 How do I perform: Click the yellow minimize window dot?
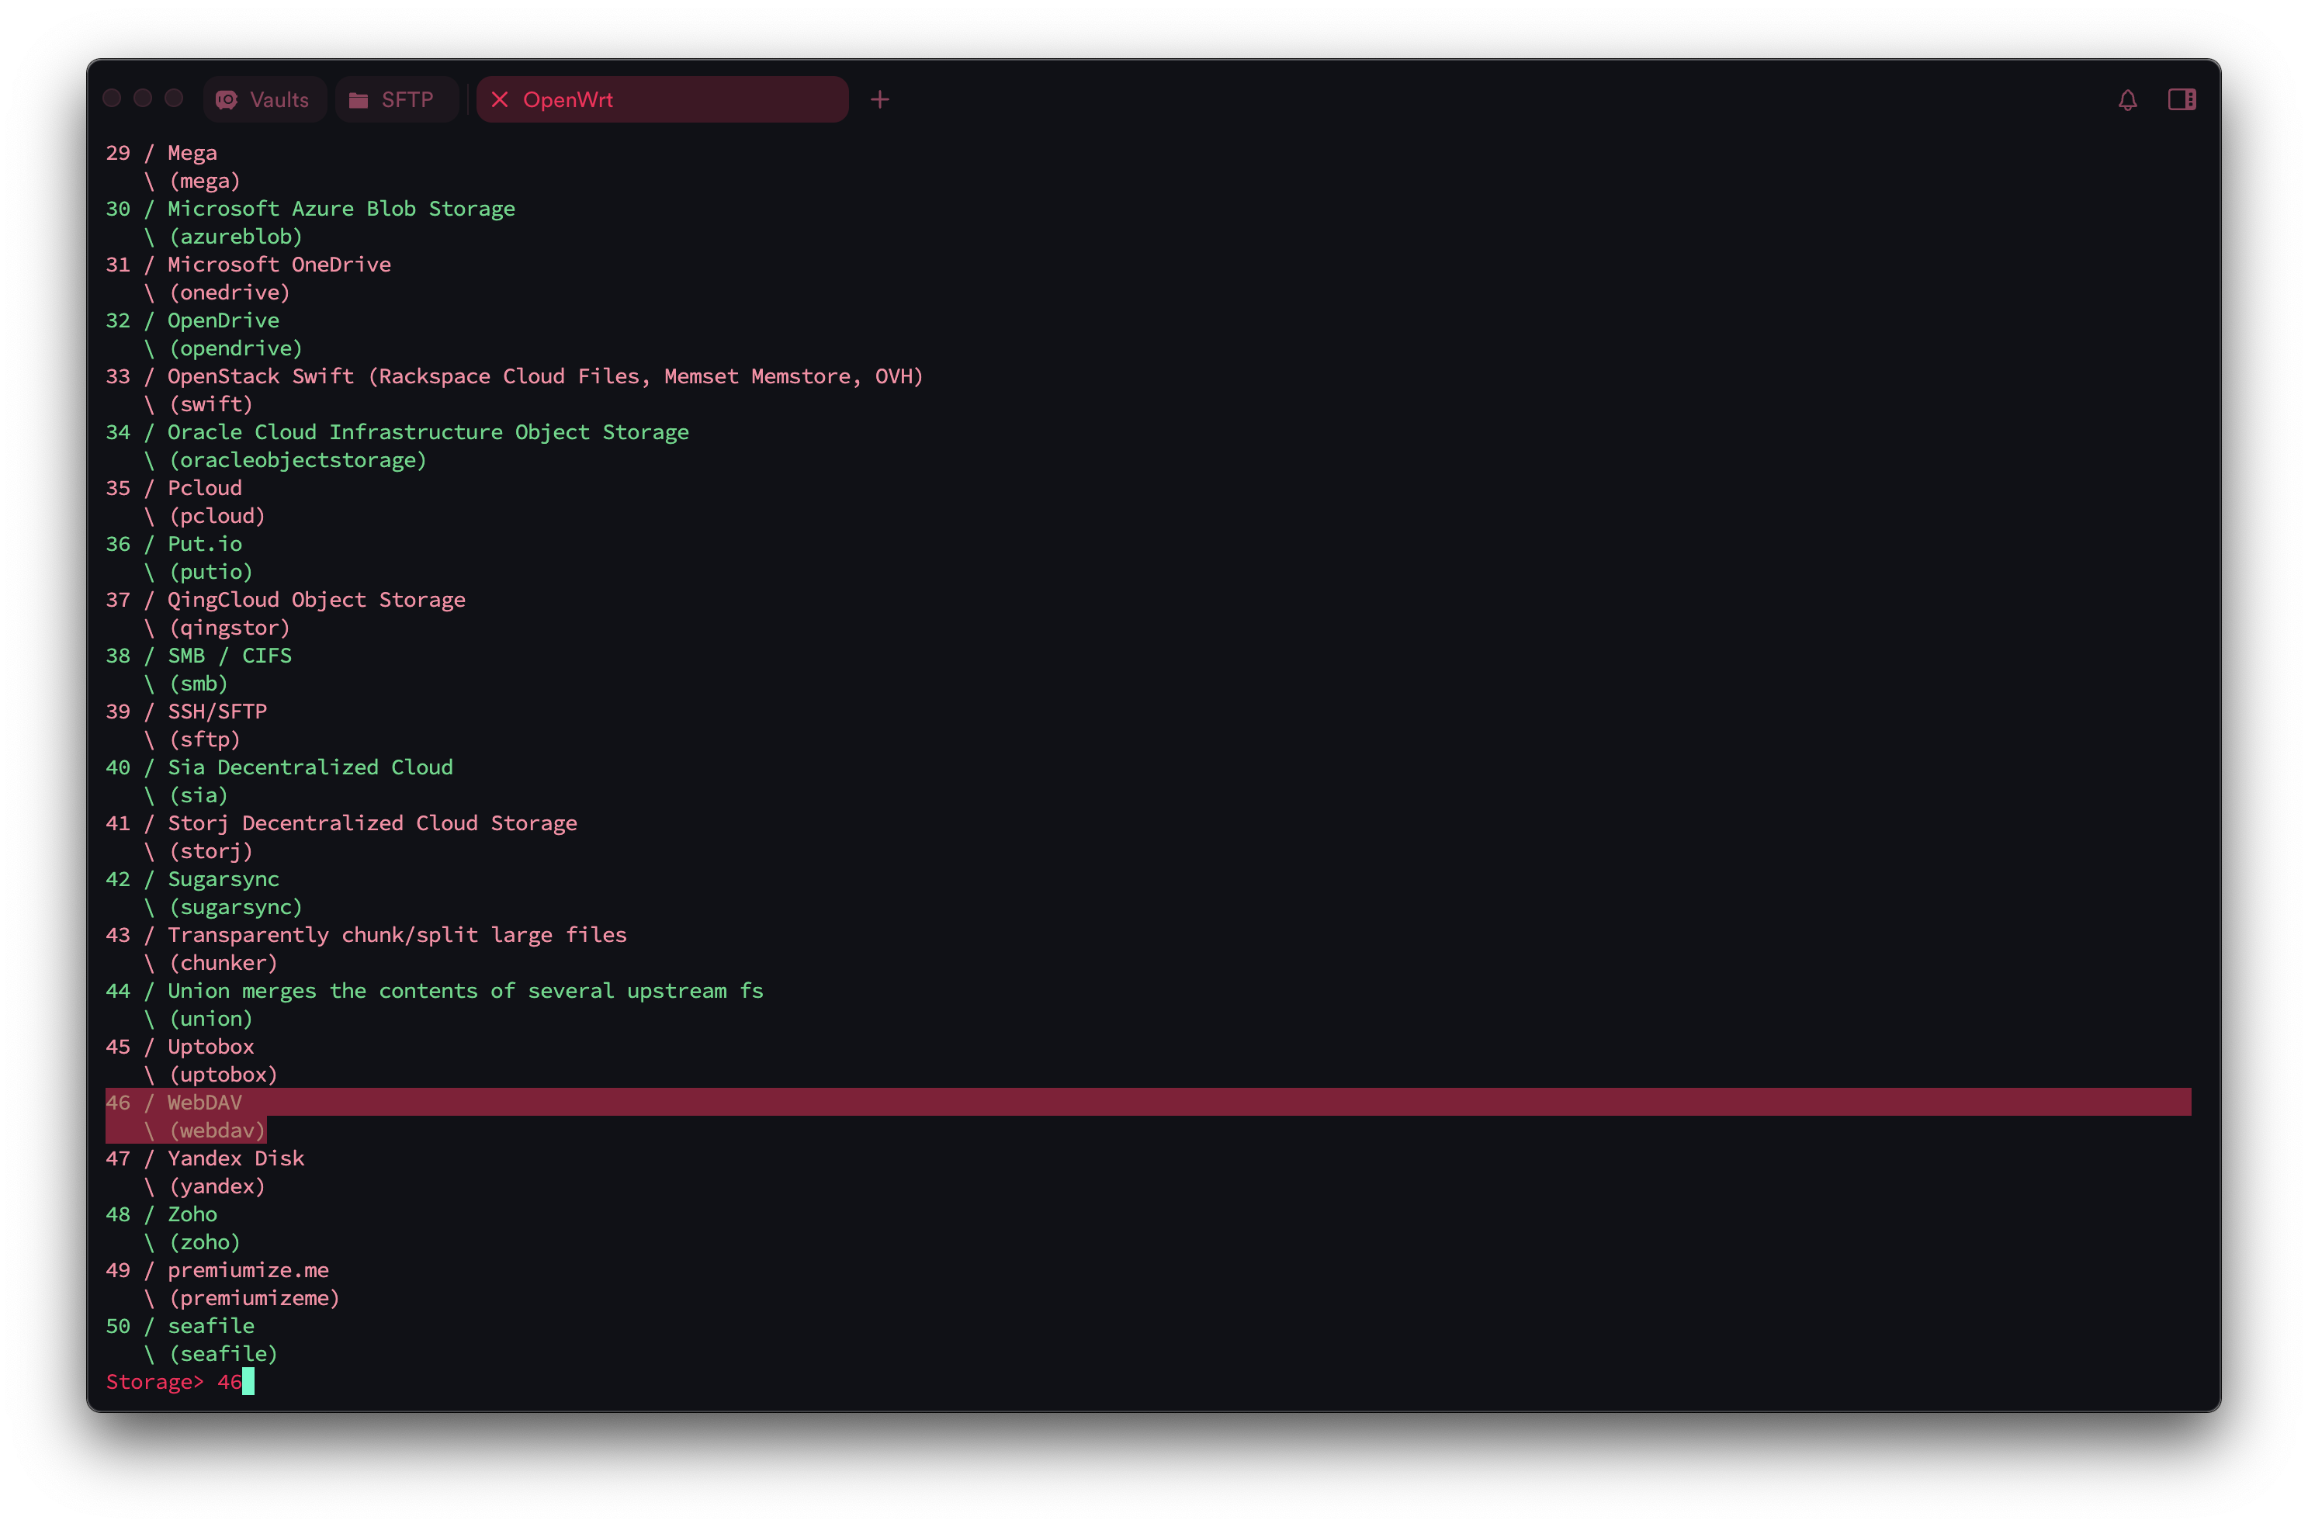143,99
